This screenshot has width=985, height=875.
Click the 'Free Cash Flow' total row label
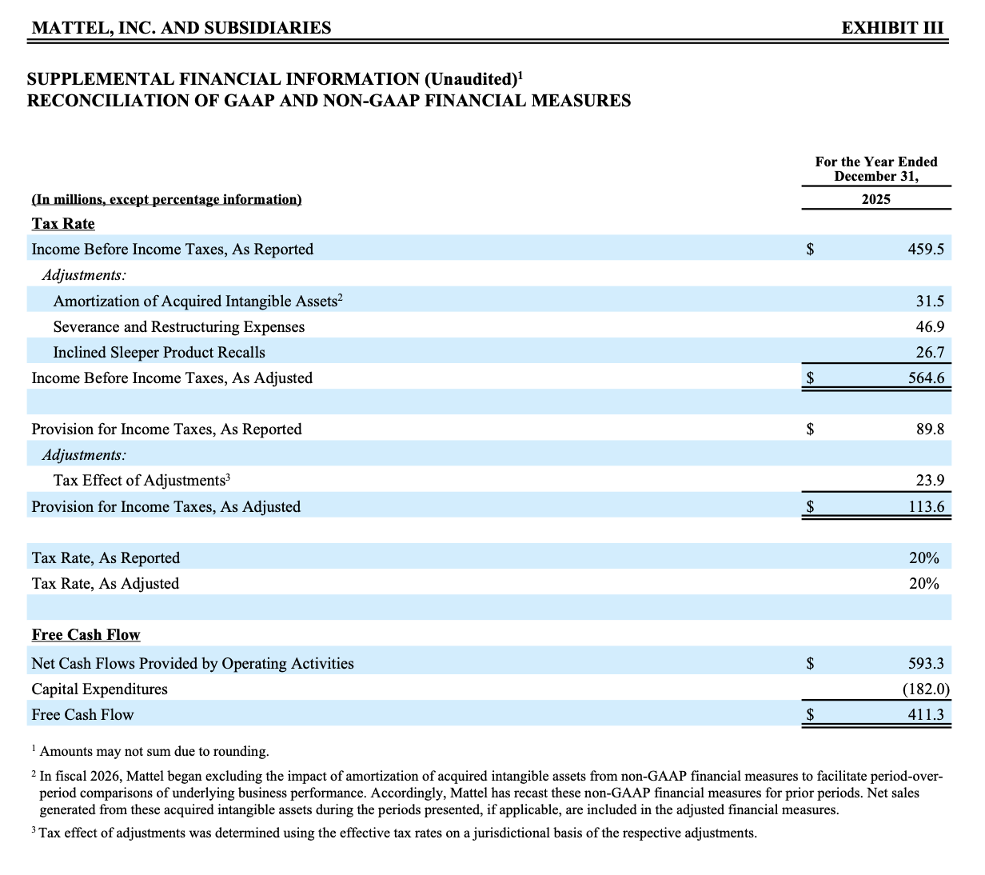click(82, 715)
